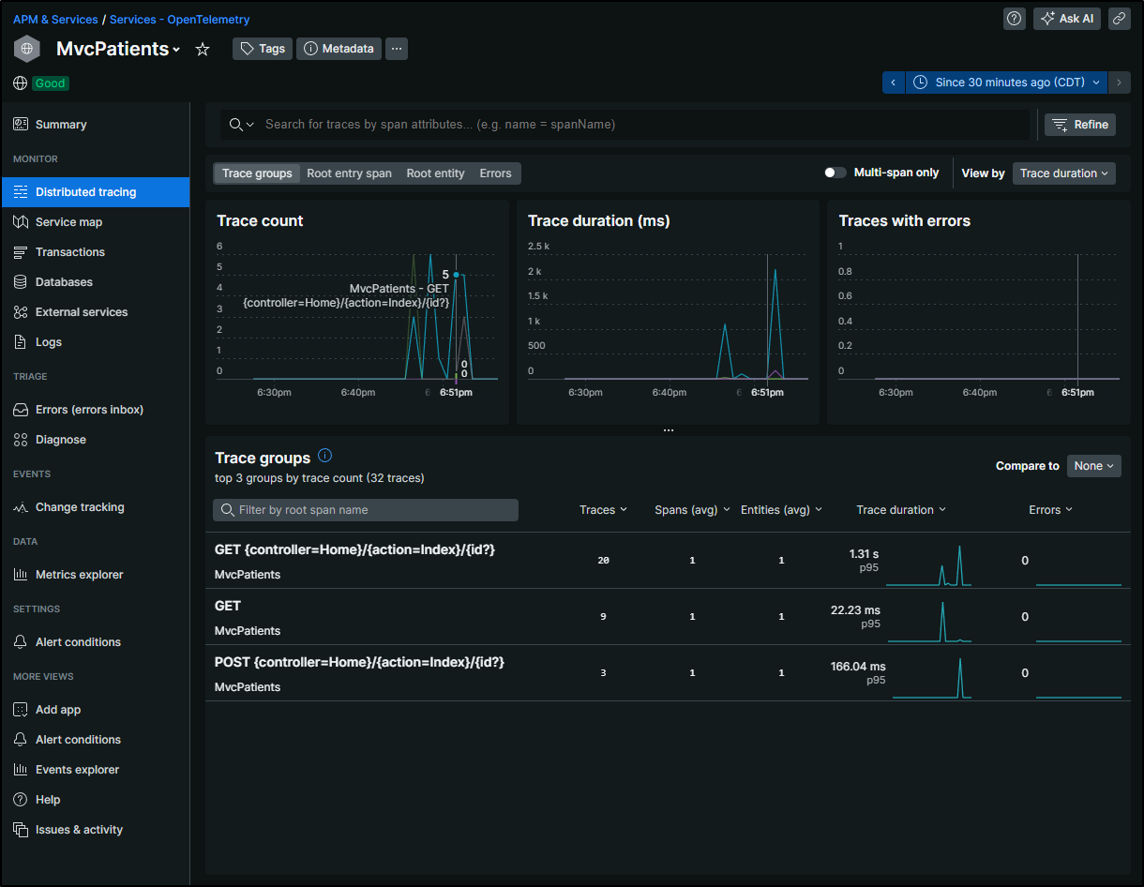
Task: Click the 166.04 ms trace duration value
Action: click(858, 667)
